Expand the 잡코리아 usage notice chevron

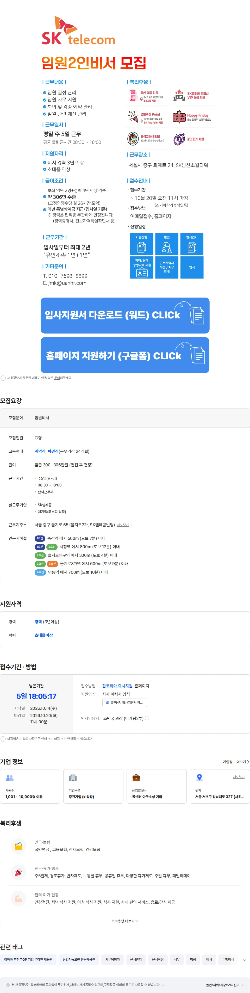pyautogui.click(x=163, y=985)
